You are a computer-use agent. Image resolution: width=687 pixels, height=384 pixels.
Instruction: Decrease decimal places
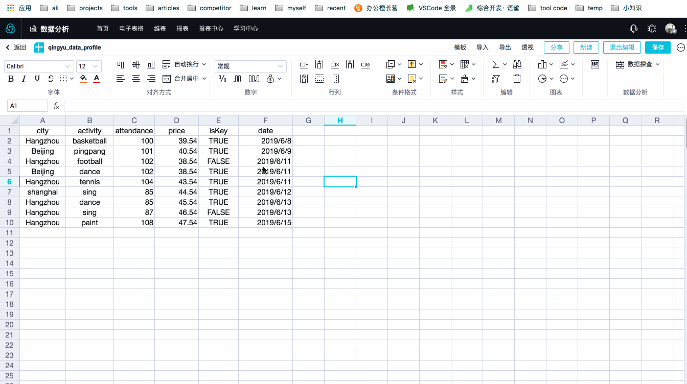[x=238, y=79]
